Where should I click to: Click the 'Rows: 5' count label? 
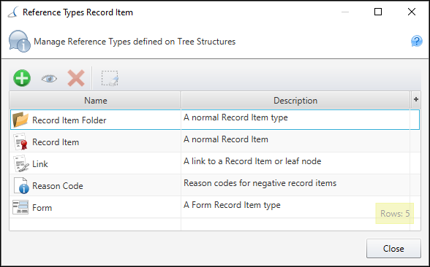395,213
